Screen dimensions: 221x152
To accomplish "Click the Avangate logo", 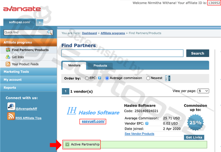I will (22, 9).
